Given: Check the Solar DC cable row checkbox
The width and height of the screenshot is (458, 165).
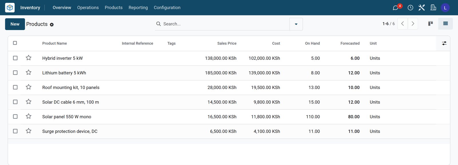Looking at the screenshot, I should pos(15,102).
